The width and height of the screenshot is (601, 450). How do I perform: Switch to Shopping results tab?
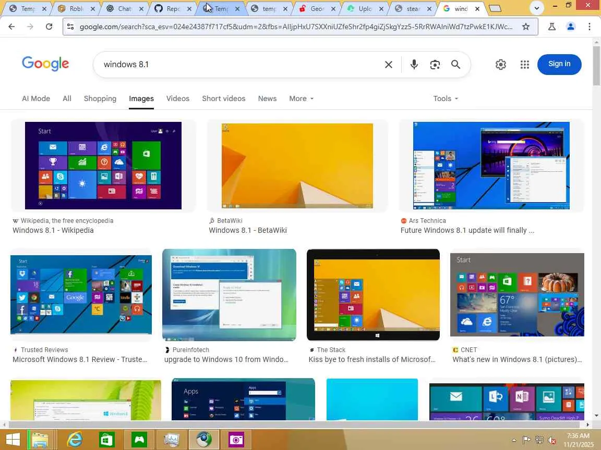pyautogui.click(x=100, y=98)
